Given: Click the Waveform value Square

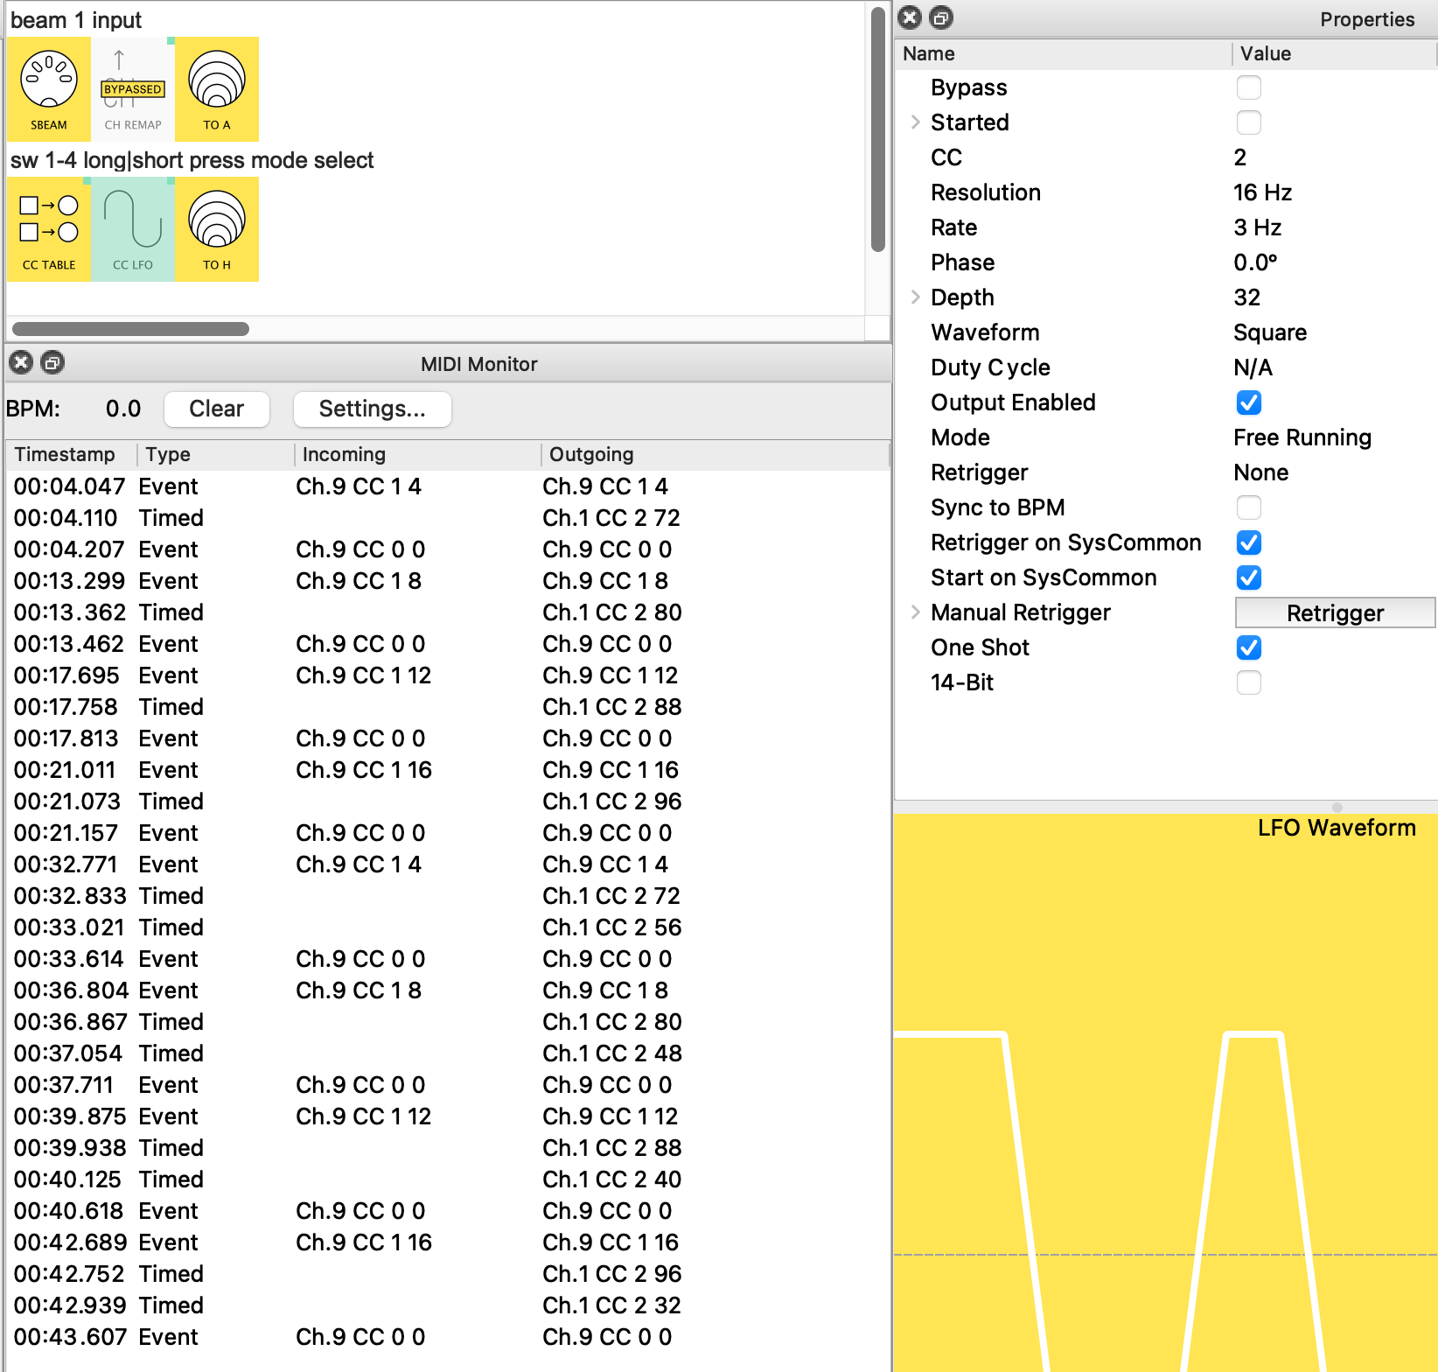Looking at the screenshot, I should pyautogui.click(x=1269, y=332).
